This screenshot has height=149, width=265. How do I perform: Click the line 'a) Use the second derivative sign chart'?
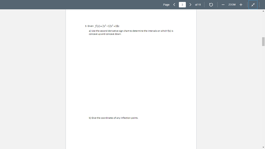pos(131,31)
